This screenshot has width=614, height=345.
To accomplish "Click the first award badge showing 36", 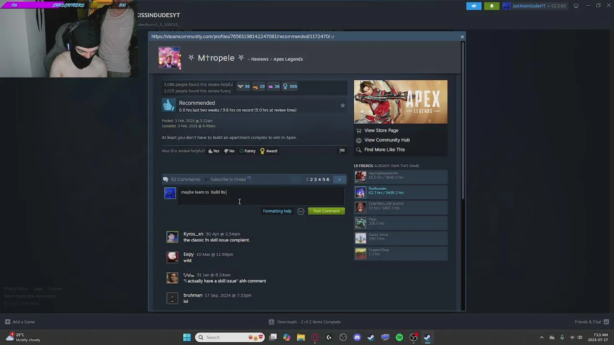I will (244, 87).
